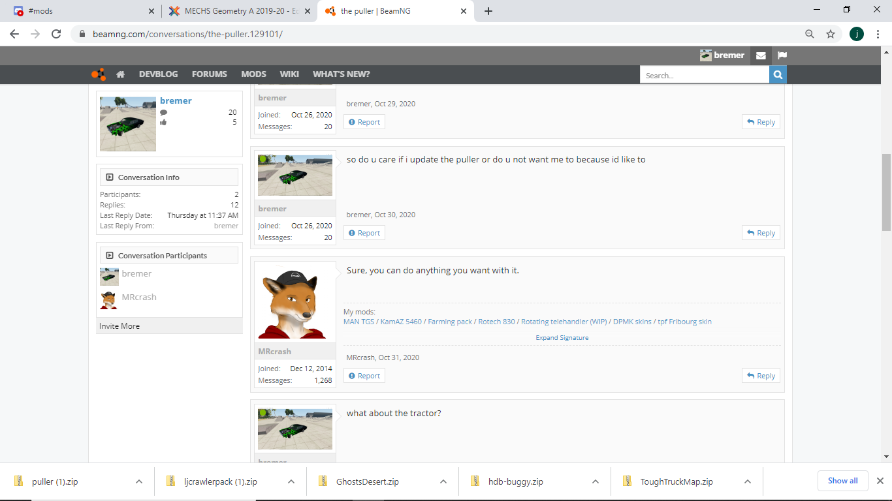Open options arrow for GhostsDesert.zip
892x501 pixels.
pyautogui.click(x=443, y=481)
